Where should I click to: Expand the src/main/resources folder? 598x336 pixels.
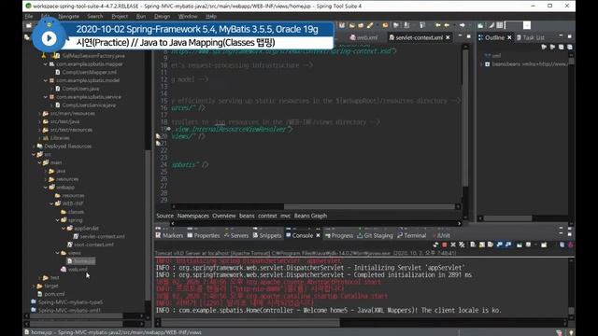(x=39, y=114)
